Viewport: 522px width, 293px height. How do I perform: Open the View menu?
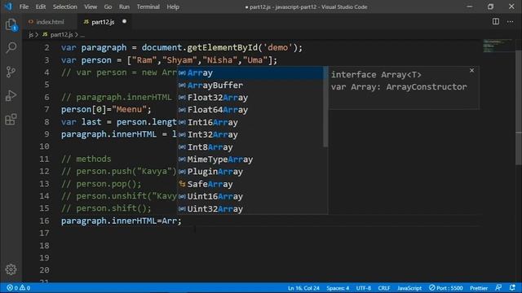coord(91,7)
